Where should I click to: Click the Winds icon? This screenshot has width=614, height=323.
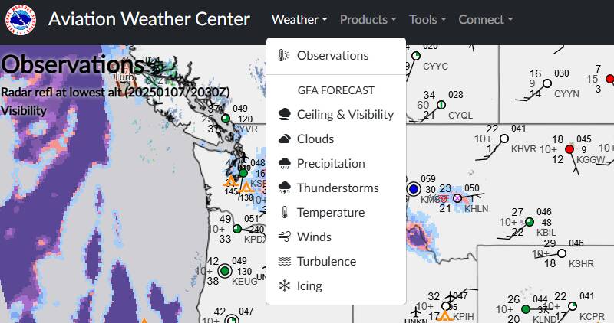pyautogui.click(x=285, y=237)
